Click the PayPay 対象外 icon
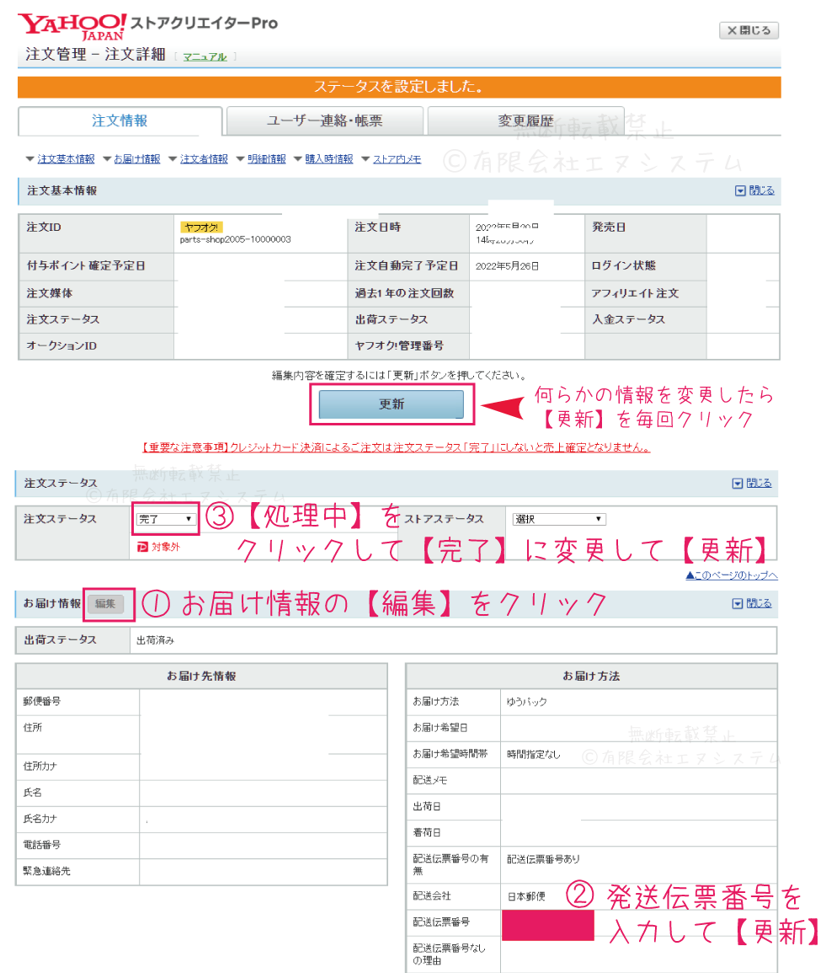The image size is (826, 973). coord(142,547)
